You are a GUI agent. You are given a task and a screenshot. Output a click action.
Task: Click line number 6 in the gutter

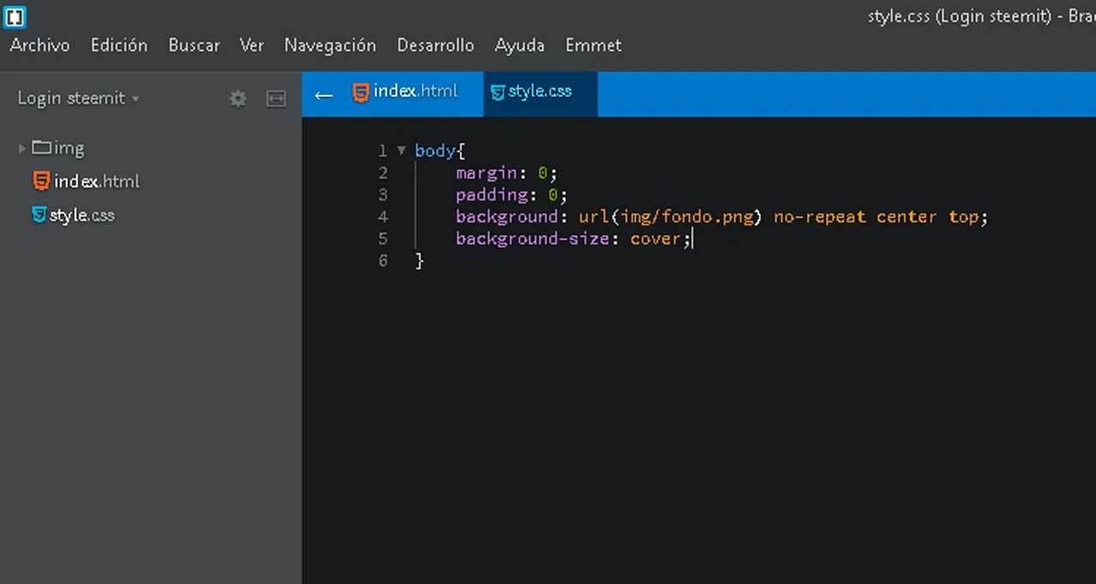pyautogui.click(x=383, y=261)
